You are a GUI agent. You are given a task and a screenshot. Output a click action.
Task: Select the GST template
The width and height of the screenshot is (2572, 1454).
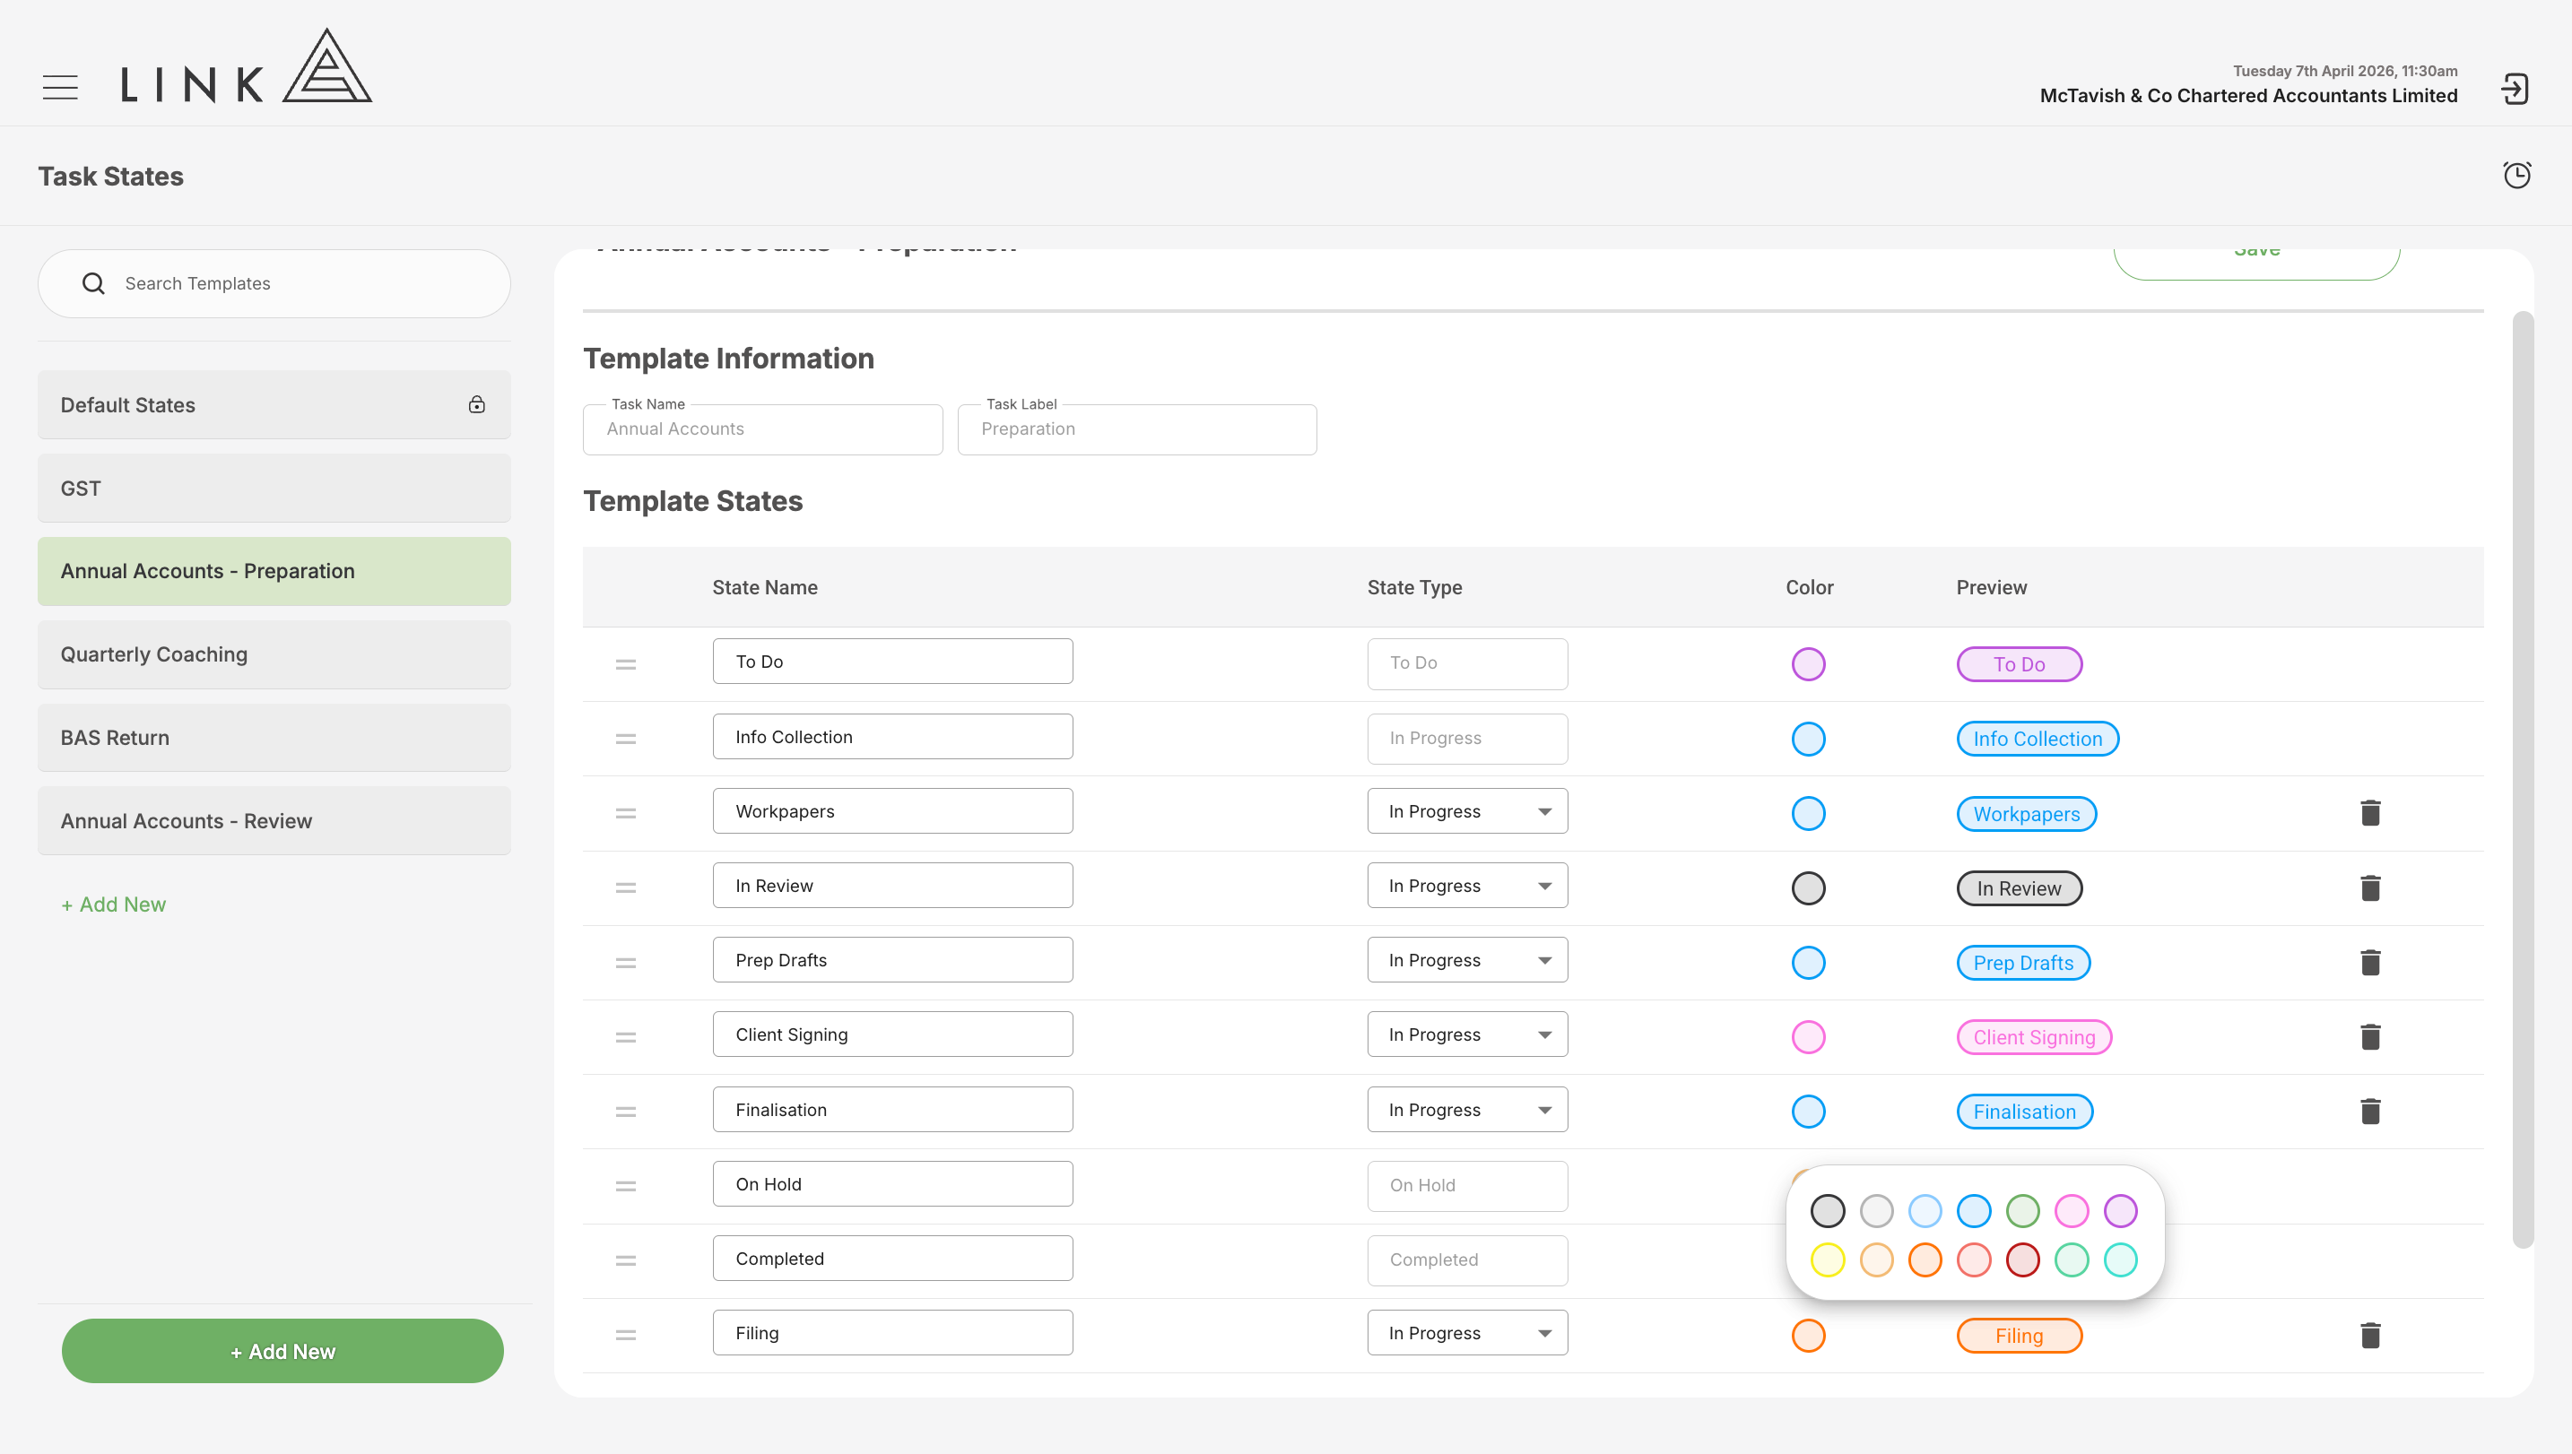tap(274, 489)
